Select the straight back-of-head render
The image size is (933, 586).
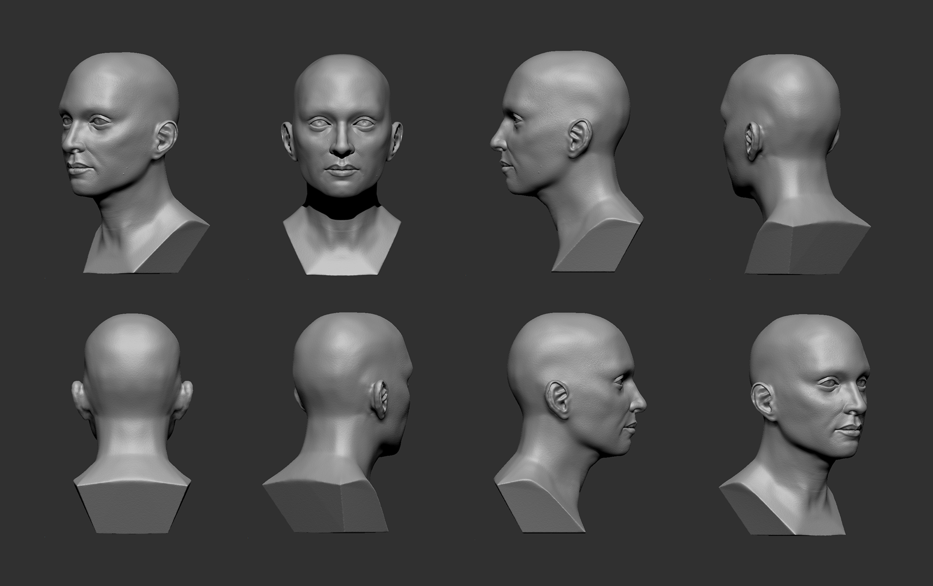(x=132, y=424)
